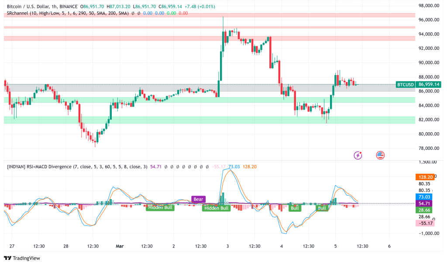Click the 94,000.00 price axis label
447x265 pixels.
(429, 34)
